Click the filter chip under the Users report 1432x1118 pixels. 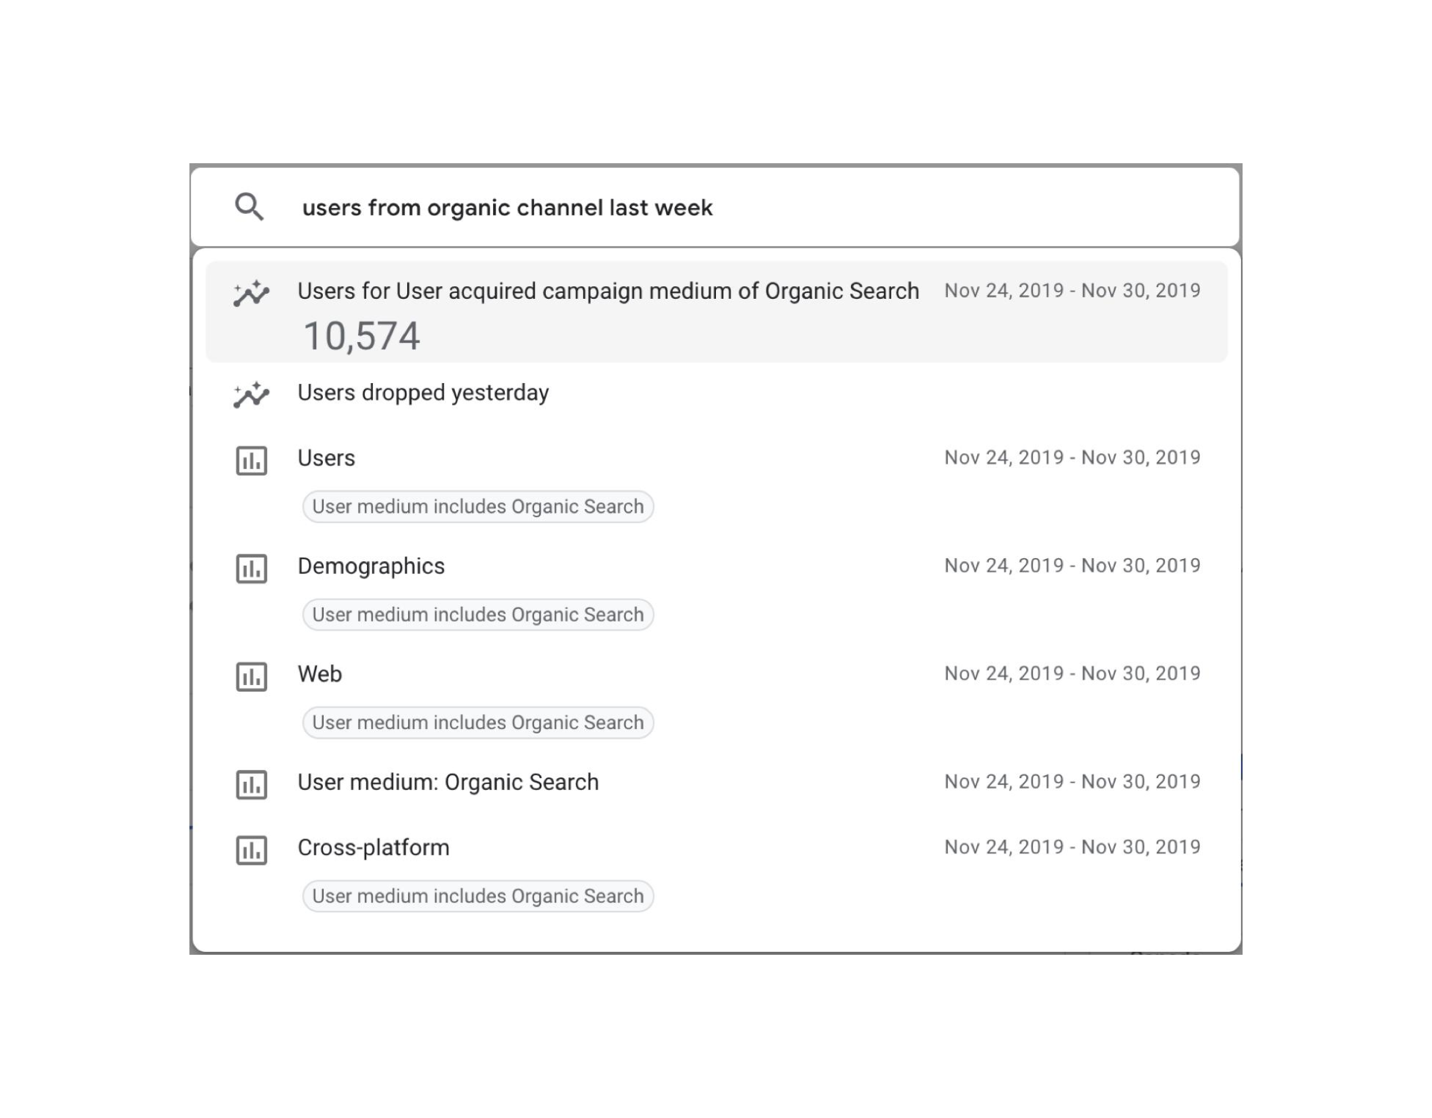[x=477, y=507]
